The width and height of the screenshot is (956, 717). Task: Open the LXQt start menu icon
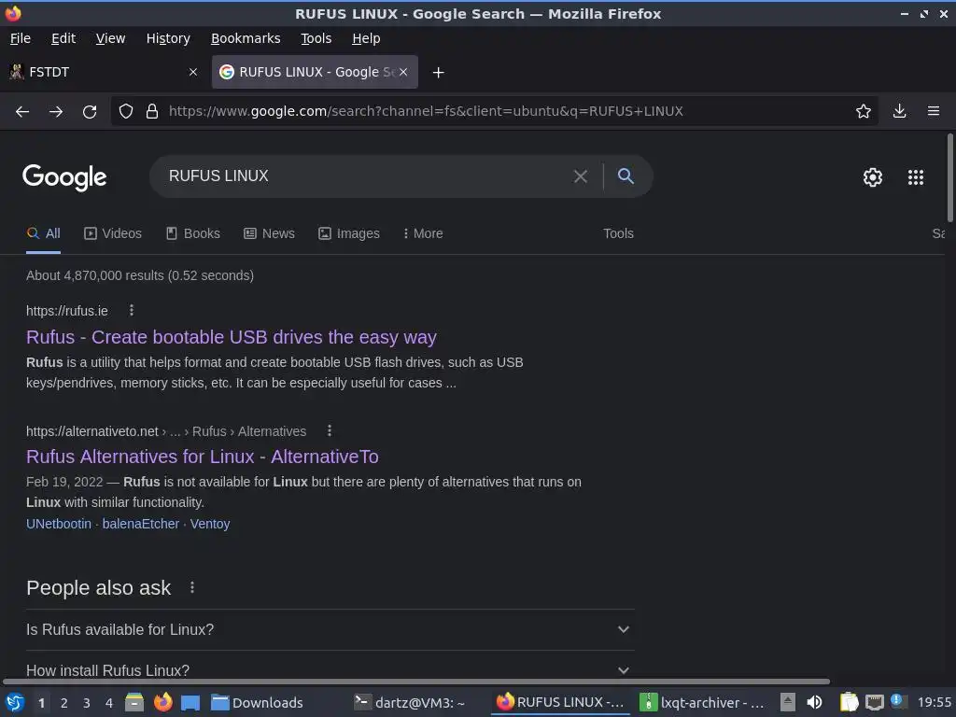click(15, 702)
